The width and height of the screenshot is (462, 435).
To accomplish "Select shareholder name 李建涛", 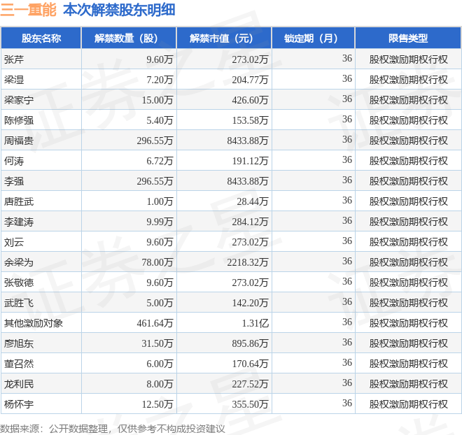I will [x=19, y=222].
